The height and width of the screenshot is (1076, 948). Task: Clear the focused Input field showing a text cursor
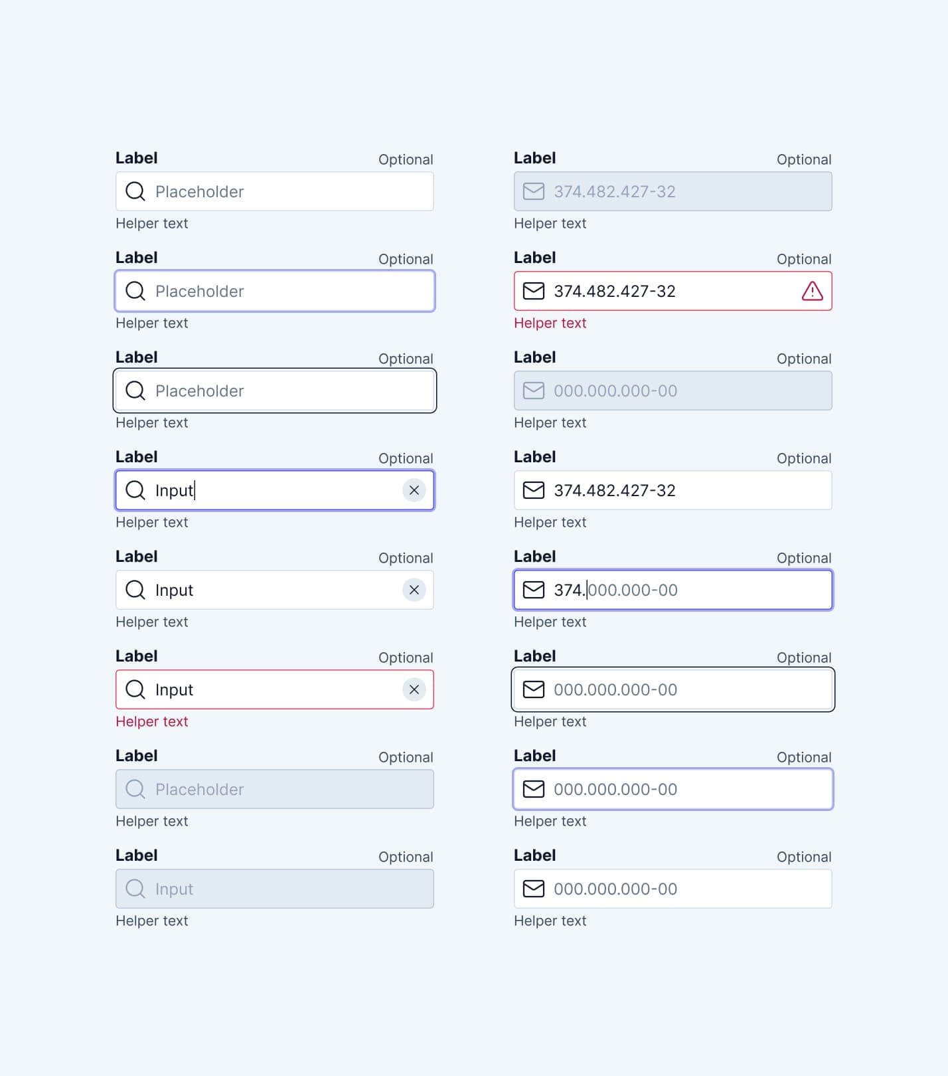tap(414, 490)
